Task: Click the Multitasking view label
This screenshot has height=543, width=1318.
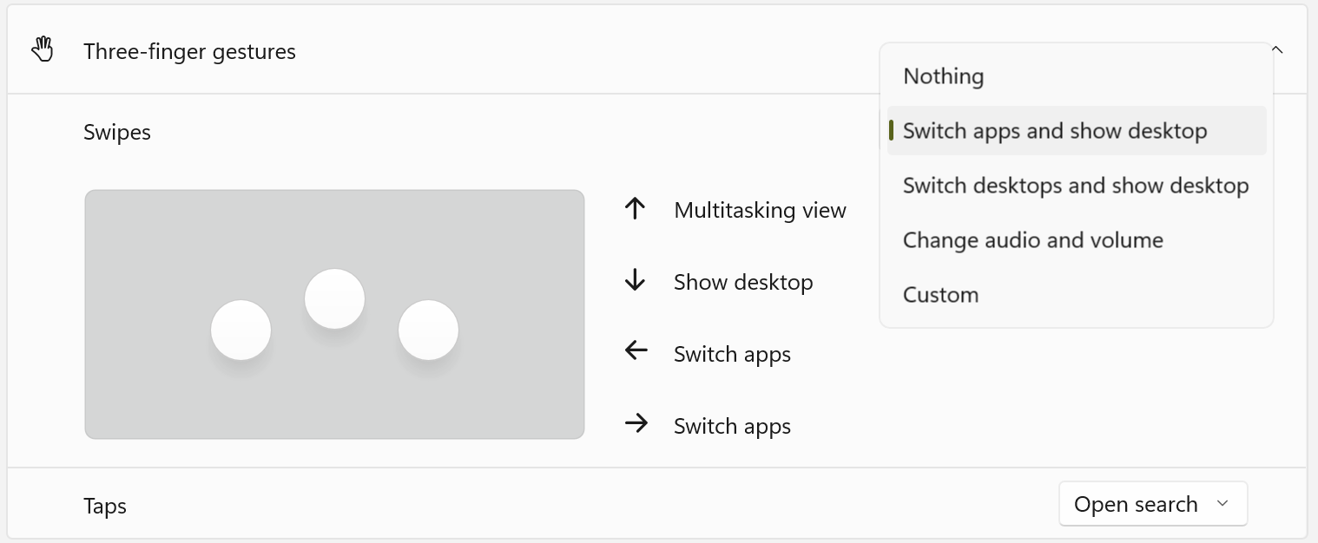Action: click(760, 210)
